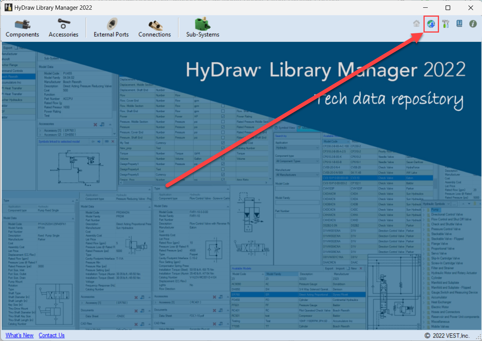Click the HyDraw app icon in title bar
This screenshot has height=341, width=482.
click(8, 8)
